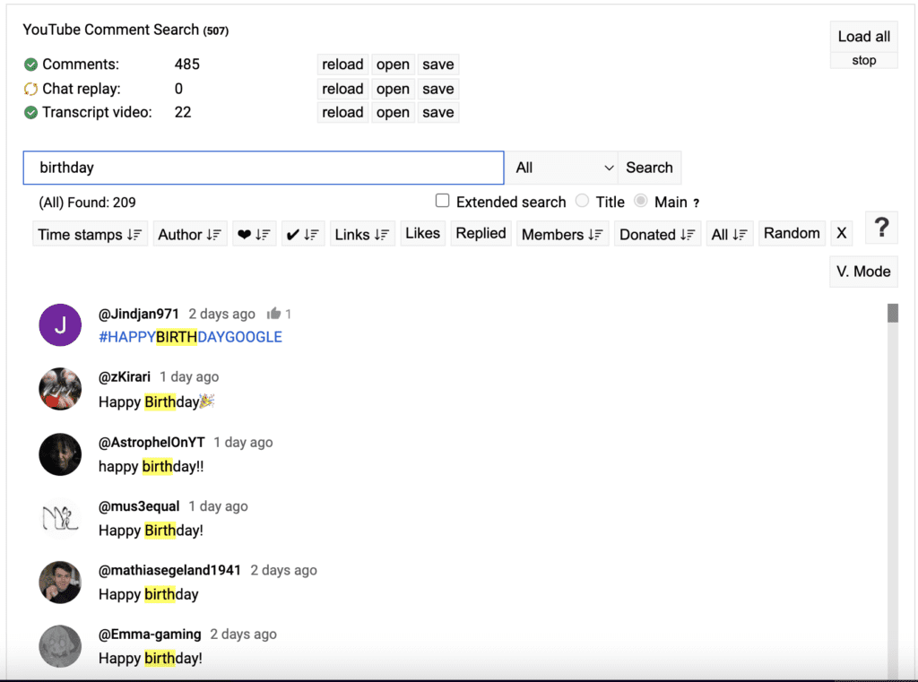The width and height of the screenshot is (918, 682).
Task: Sort results by Donated
Action: pos(657,234)
